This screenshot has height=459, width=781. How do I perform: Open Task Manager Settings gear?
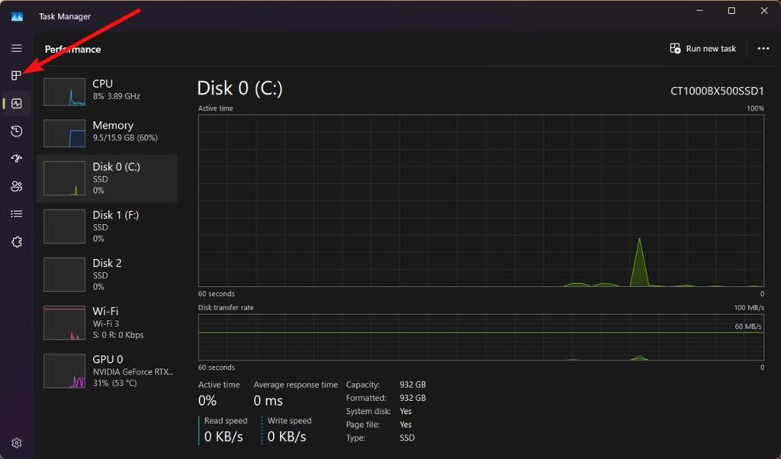(17, 443)
